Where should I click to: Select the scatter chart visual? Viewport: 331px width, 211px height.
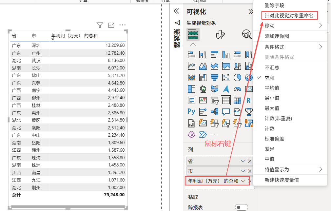click(226, 78)
